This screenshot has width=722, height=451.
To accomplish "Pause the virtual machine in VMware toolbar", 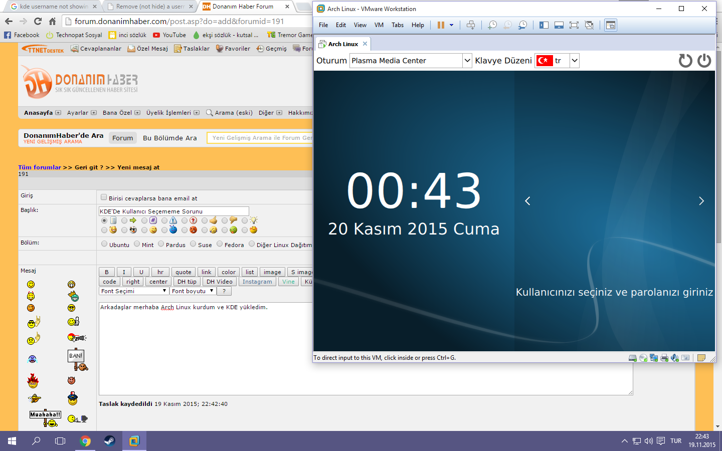I will (441, 25).
